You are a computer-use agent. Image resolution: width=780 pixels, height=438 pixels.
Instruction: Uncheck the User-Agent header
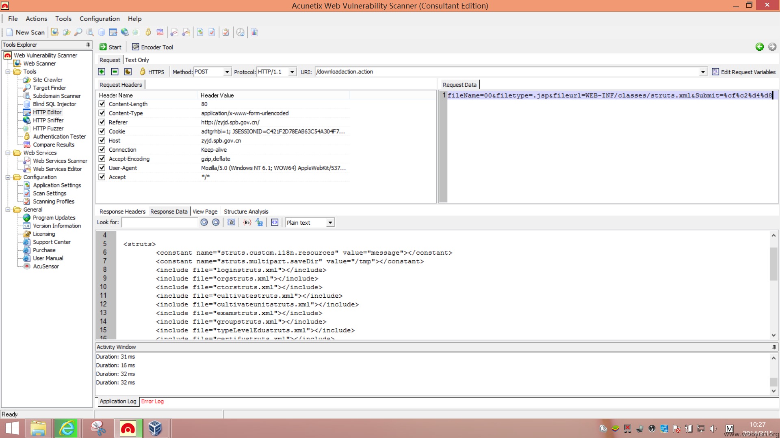pos(102,168)
